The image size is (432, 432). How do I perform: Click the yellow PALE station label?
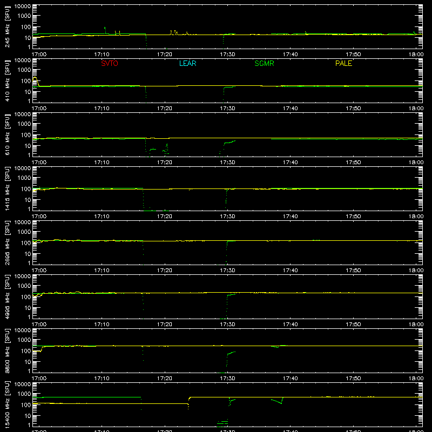[343, 63]
